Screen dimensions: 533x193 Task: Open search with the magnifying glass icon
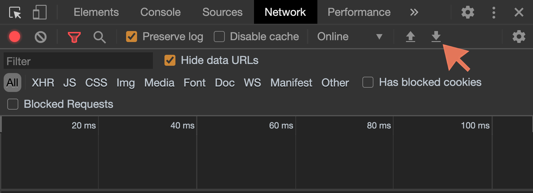point(99,37)
